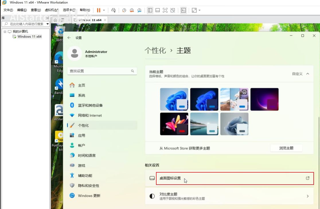
Task: Open the 虚拟机 menu
Action: coord(52,10)
